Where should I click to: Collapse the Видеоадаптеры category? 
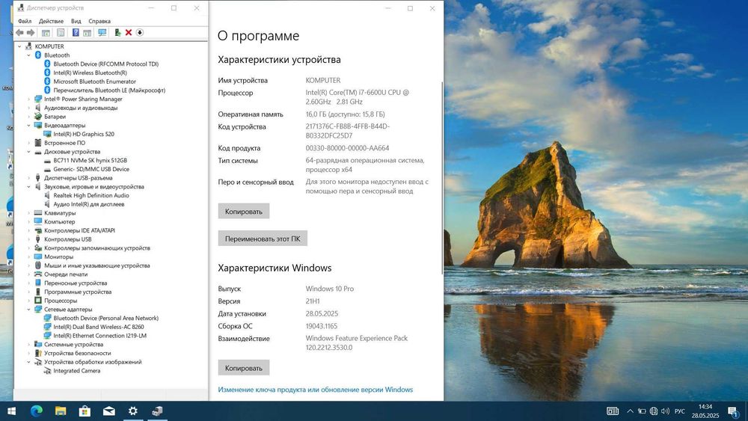(28, 126)
